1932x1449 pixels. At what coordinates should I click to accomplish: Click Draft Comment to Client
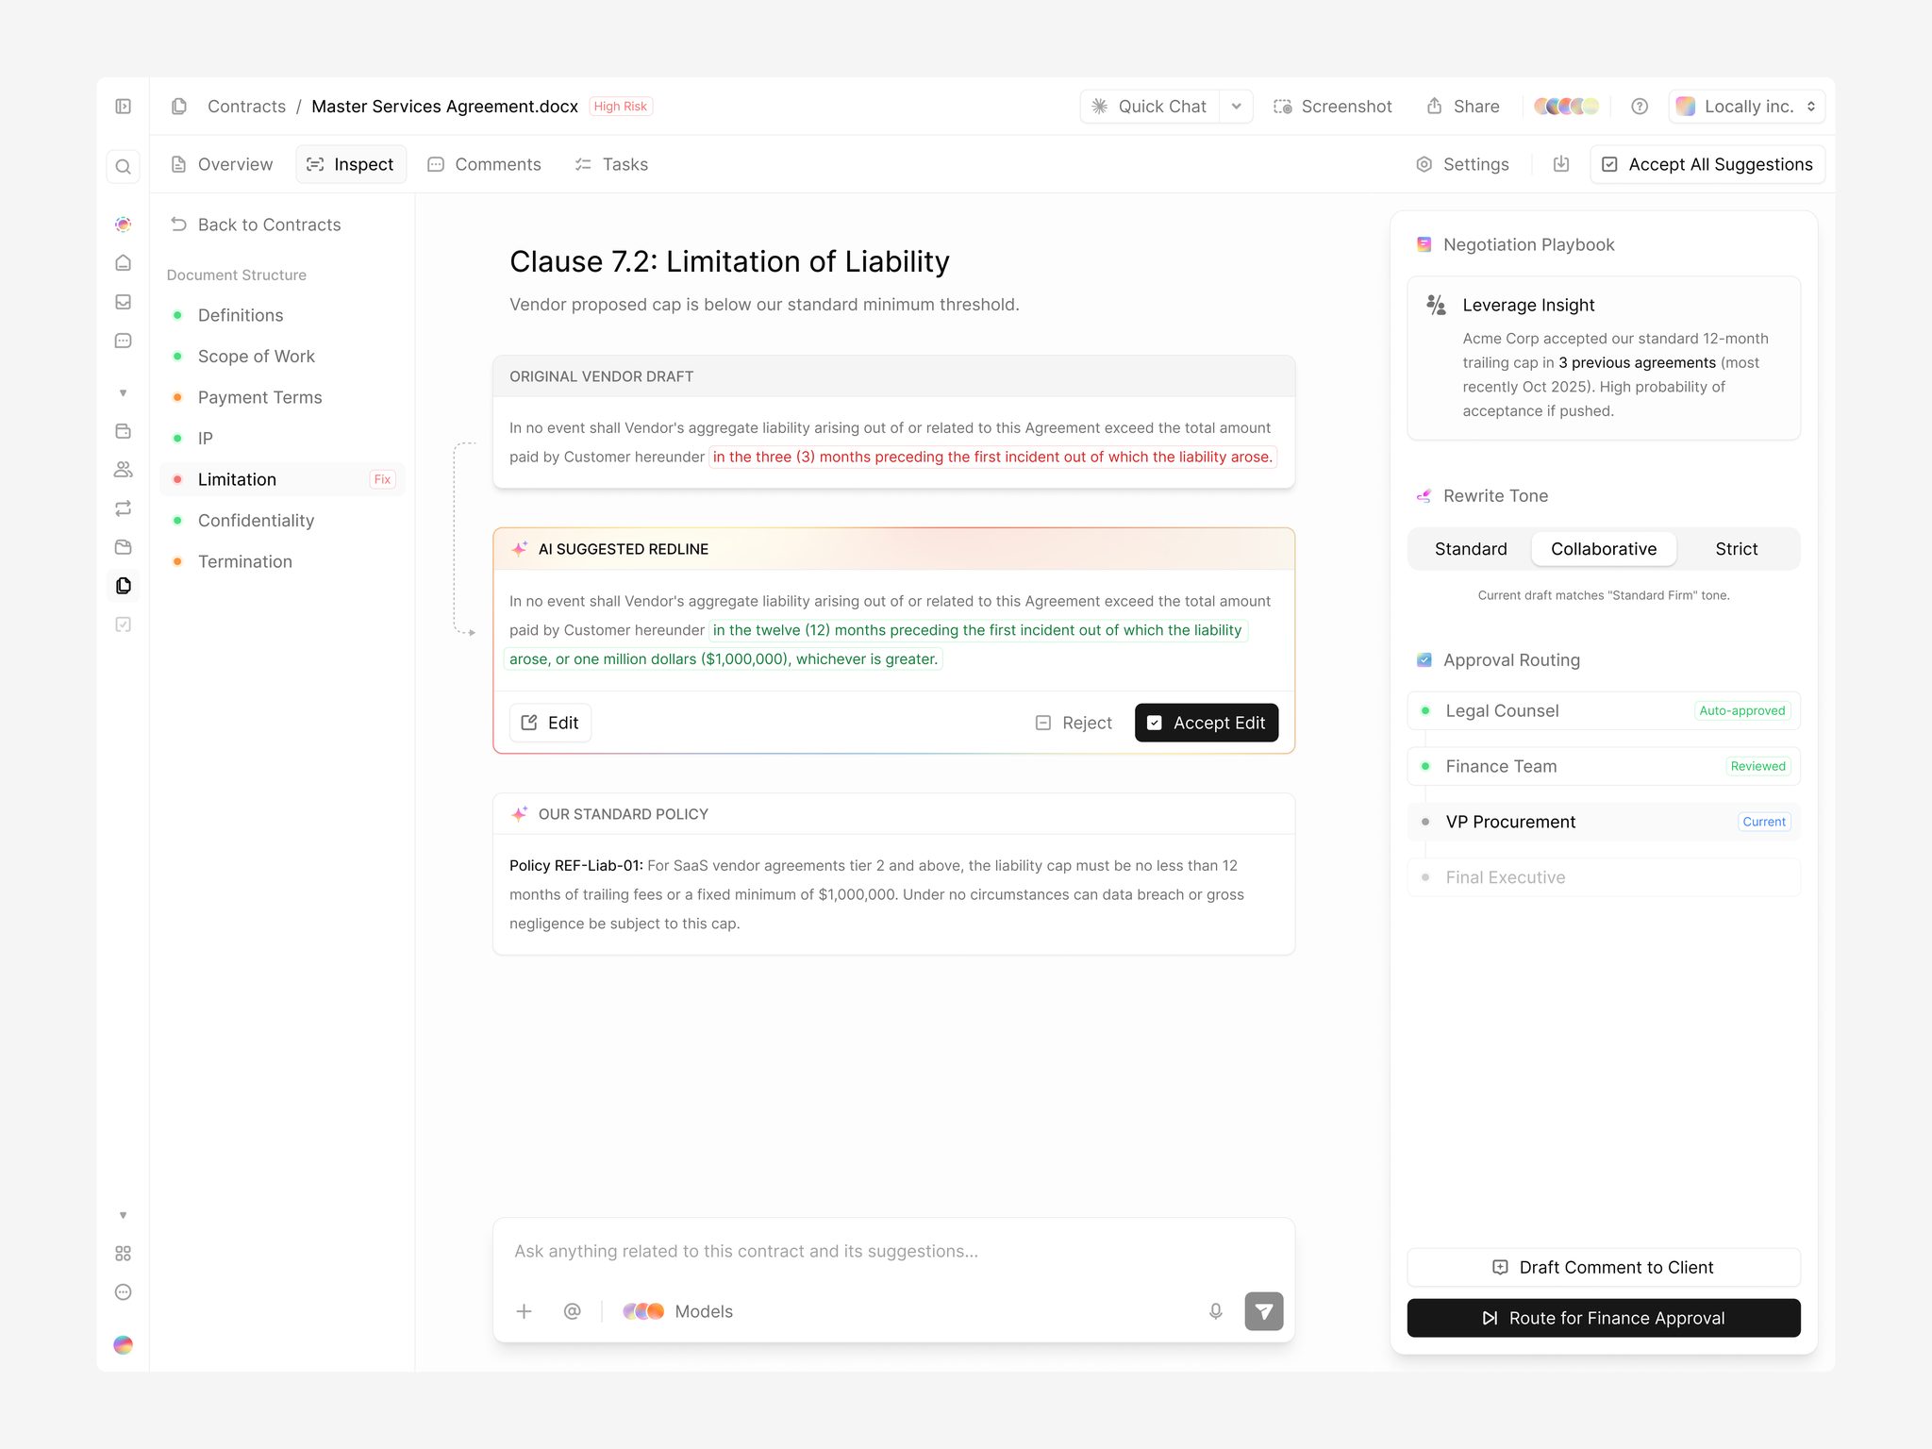point(1604,1267)
